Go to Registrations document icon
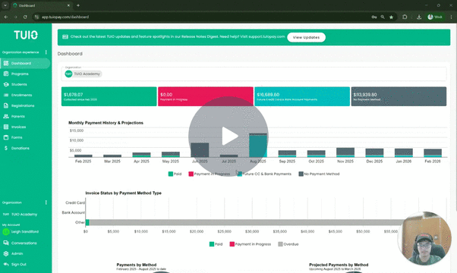This screenshot has width=457, height=273. pos(6,105)
